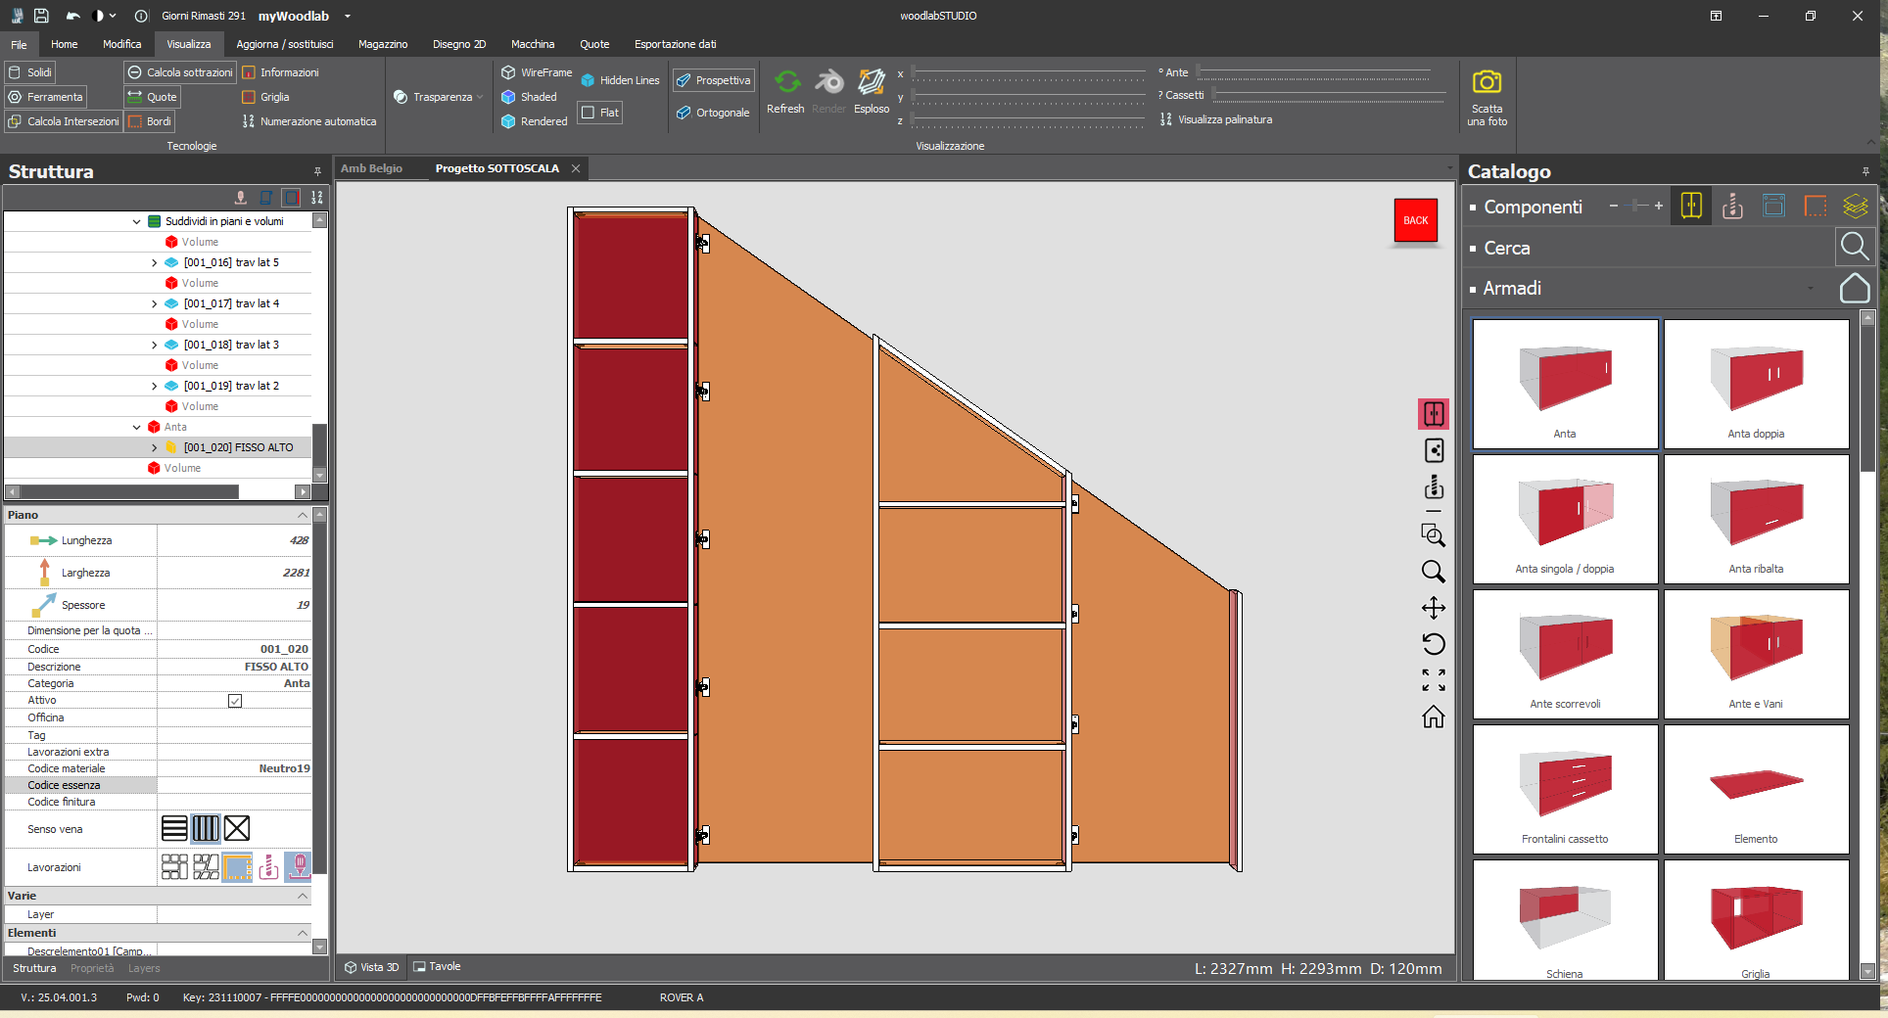Switch to the Amb Belgio tab
1888x1018 pixels.
pos(372,167)
